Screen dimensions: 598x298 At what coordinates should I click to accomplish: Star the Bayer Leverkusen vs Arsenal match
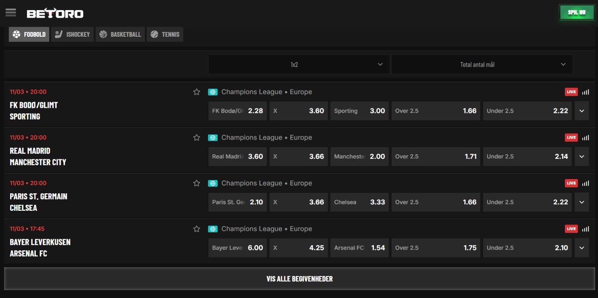(x=196, y=228)
